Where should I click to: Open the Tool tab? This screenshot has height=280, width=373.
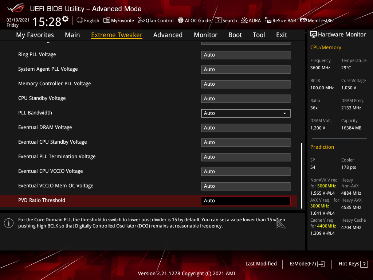pos(259,35)
